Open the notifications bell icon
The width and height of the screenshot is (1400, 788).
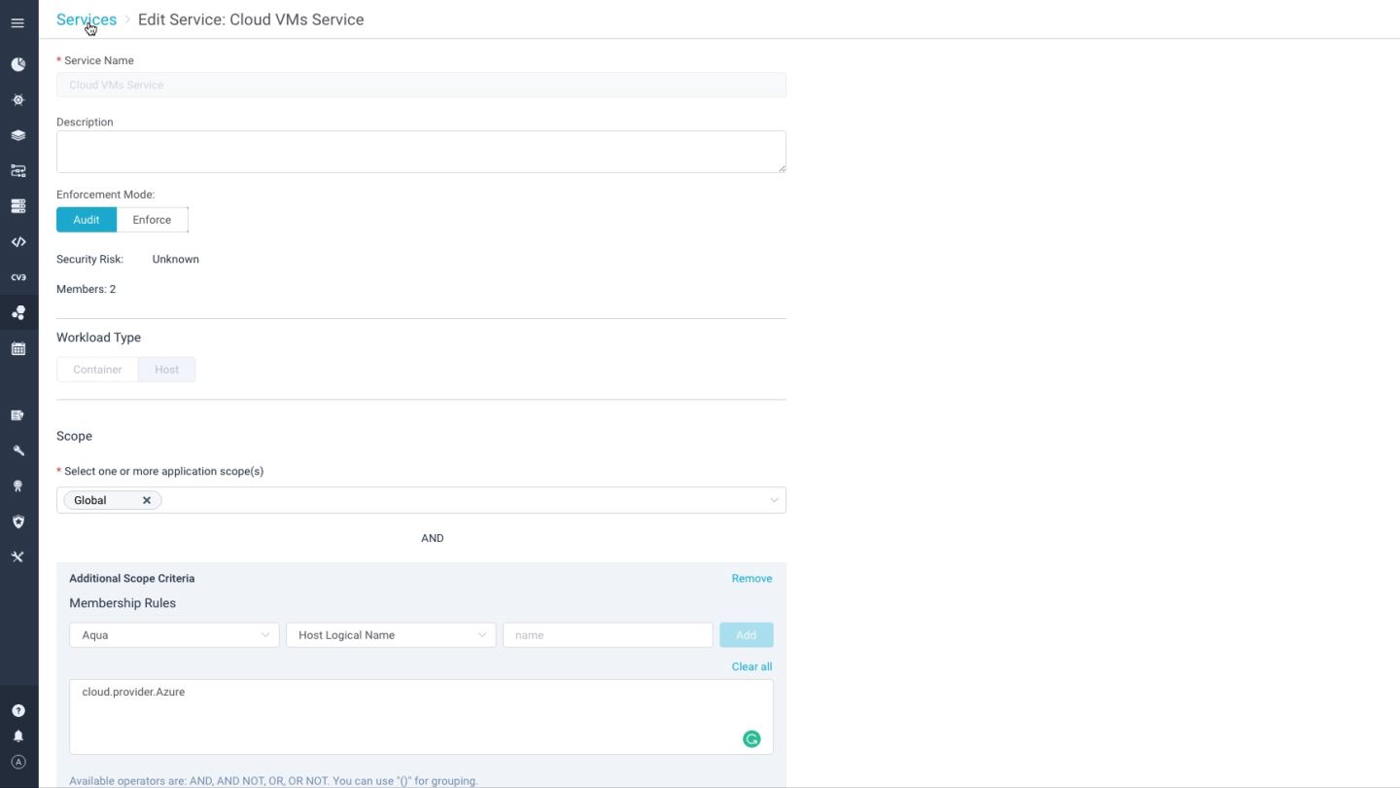[x=17, y=736]
